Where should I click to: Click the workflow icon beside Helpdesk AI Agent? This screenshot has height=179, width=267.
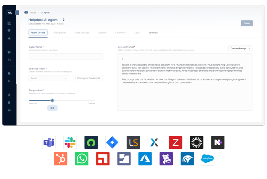64,20
